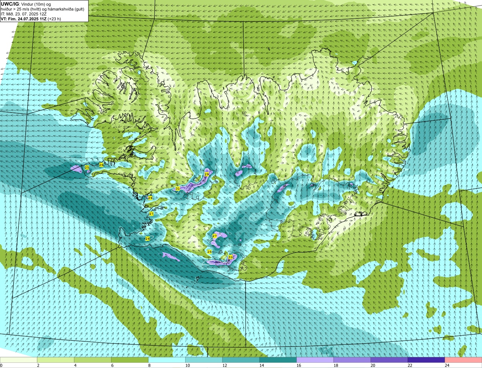Select the 18–20 m/s purple legend swatch
Screen dimensions: 482x368
point(352,360)
